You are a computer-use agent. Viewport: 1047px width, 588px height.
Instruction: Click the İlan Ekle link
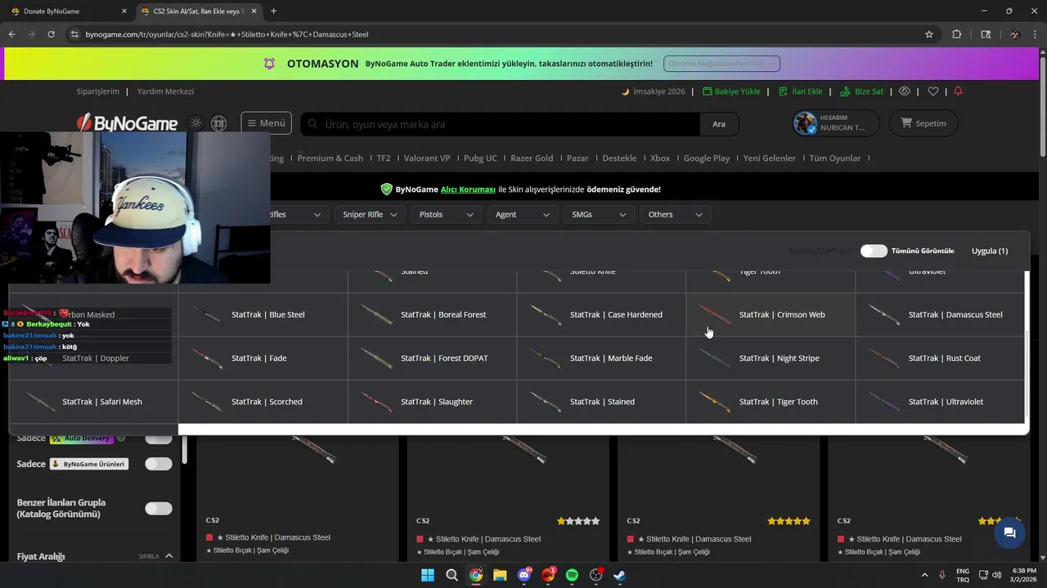pyautogui.click(x=801, y=91)
